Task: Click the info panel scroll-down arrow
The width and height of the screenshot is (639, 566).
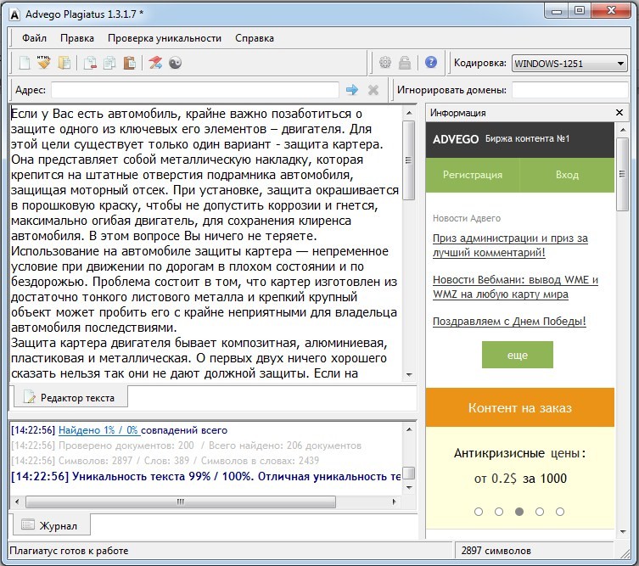Action: click(x=622, y=532)
